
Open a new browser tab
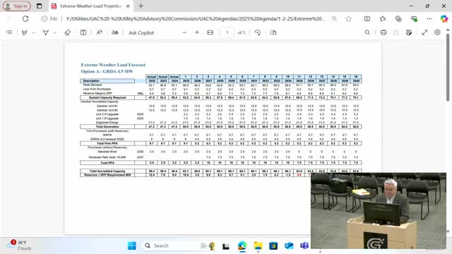click(141, 6)
